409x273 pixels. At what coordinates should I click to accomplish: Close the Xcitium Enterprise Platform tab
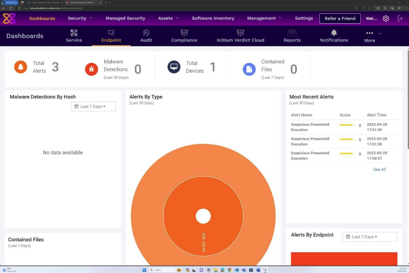coord(100,3)
